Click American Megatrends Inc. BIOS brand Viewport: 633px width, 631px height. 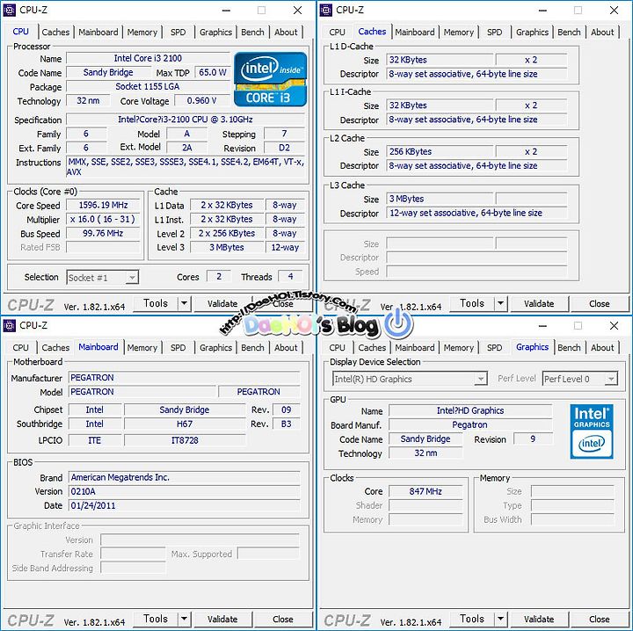coord(184,477)
